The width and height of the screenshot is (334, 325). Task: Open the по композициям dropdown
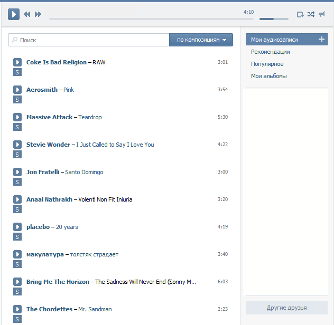point(201,40)
